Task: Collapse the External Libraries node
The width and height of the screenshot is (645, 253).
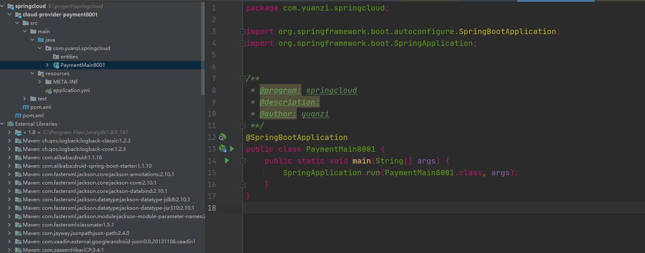Action: [x=2, y=124]
